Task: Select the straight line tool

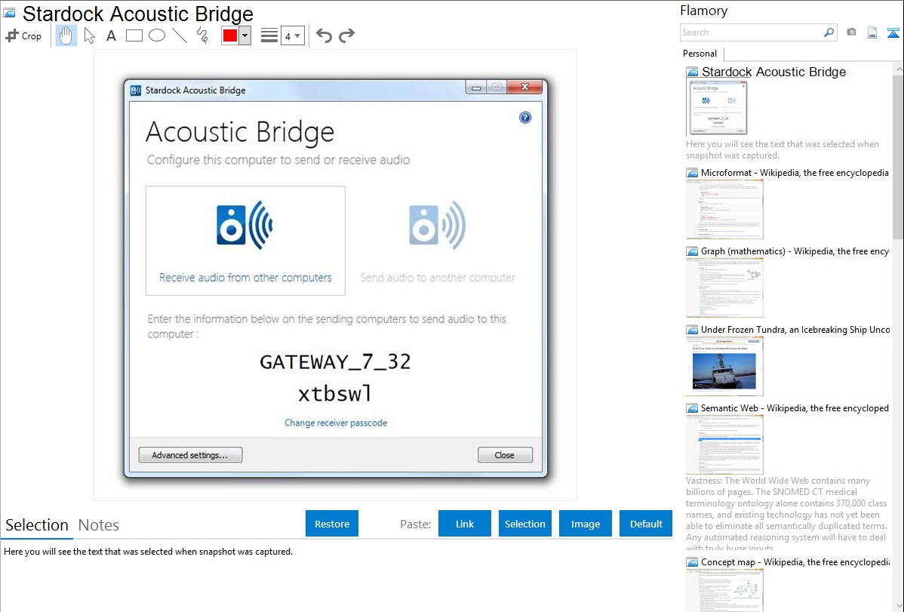Action: 180,35
